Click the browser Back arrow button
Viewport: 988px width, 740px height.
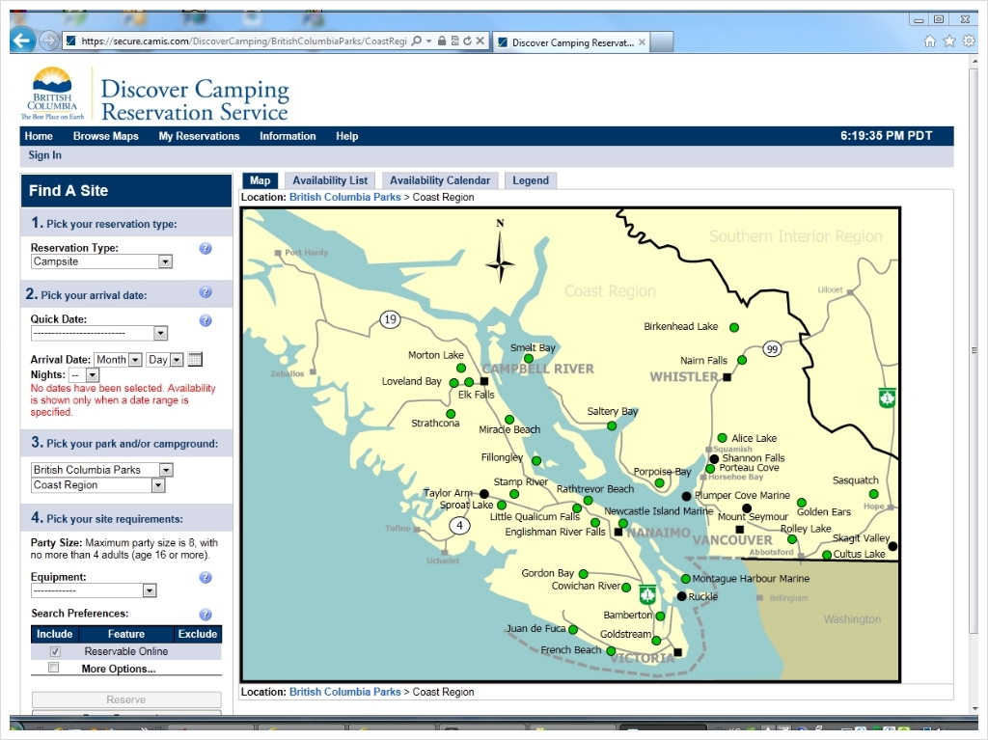point(22,41)
